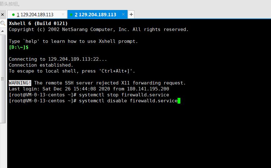Open a new tab with plus button

[131, 14]
